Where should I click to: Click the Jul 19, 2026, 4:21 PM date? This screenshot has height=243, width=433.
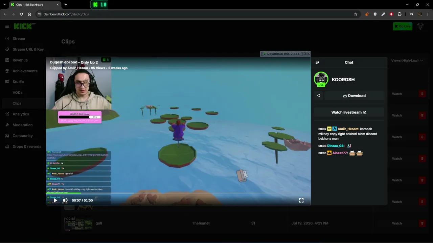310,223
